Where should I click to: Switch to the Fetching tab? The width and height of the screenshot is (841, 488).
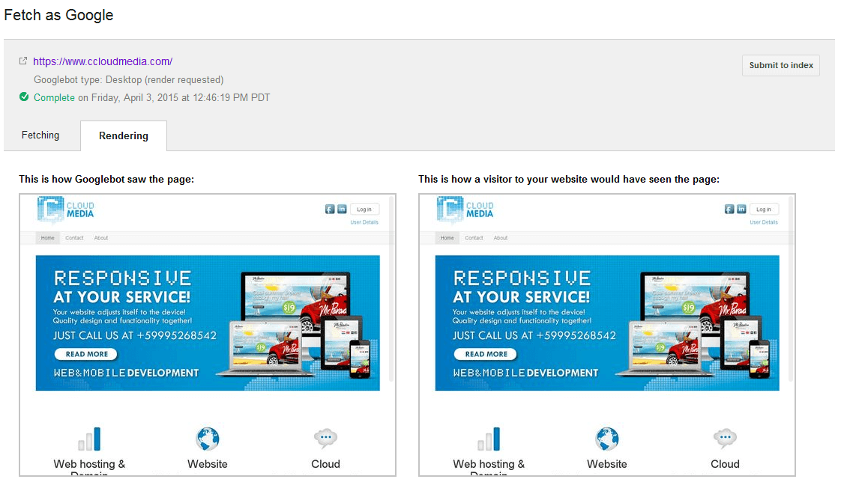pyautogui.click(x=40, y=135)
